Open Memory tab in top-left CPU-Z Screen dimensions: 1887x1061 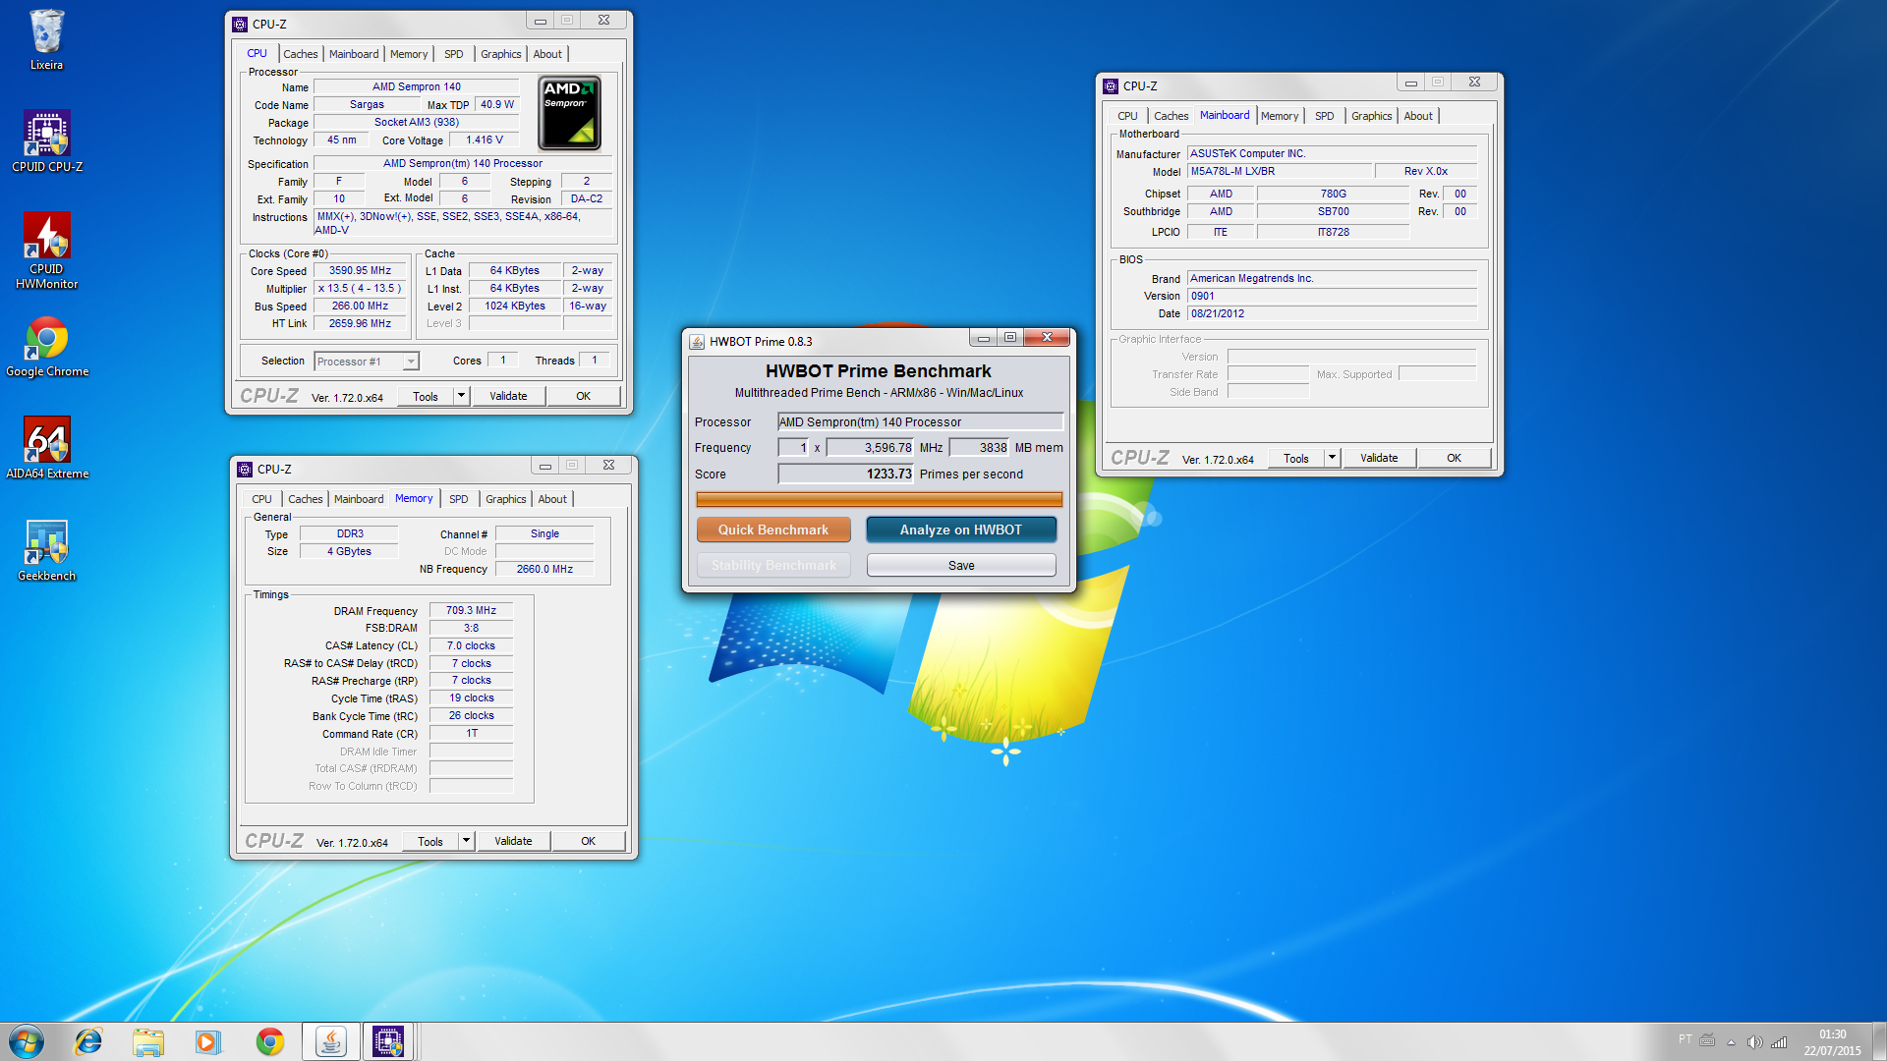(x=409, y=54)
